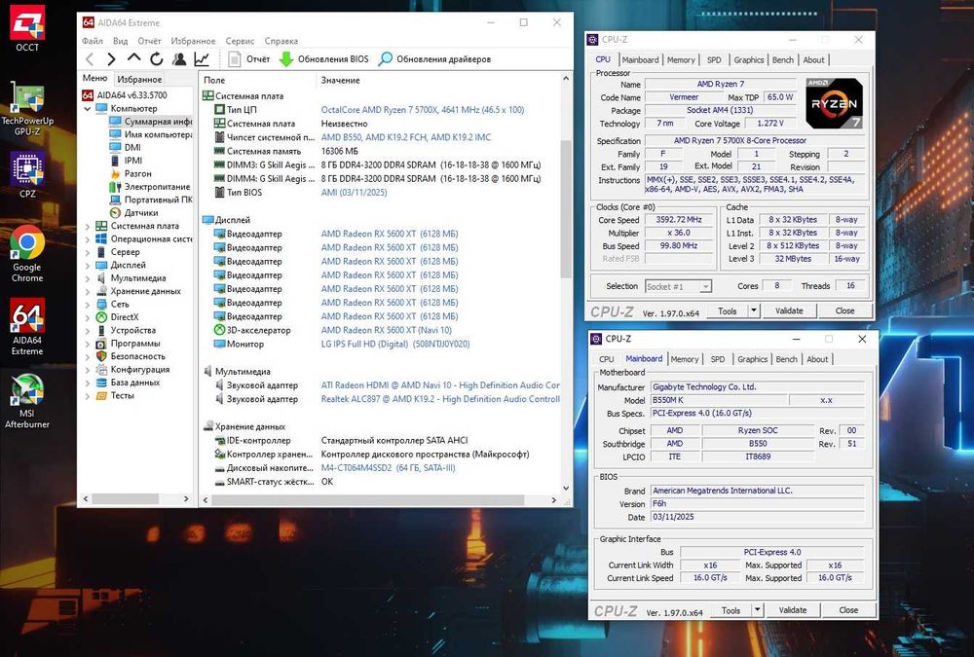Switch to Избранное tab in AIDA64 sidebar

pyautogui.click(x=139, y=79)
